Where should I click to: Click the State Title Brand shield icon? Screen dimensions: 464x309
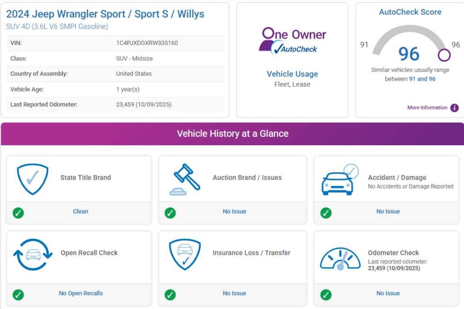(x=32, y=179)
